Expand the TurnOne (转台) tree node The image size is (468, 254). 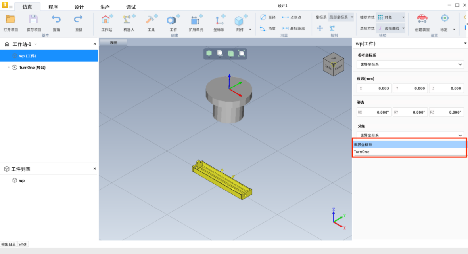[9, 68]
